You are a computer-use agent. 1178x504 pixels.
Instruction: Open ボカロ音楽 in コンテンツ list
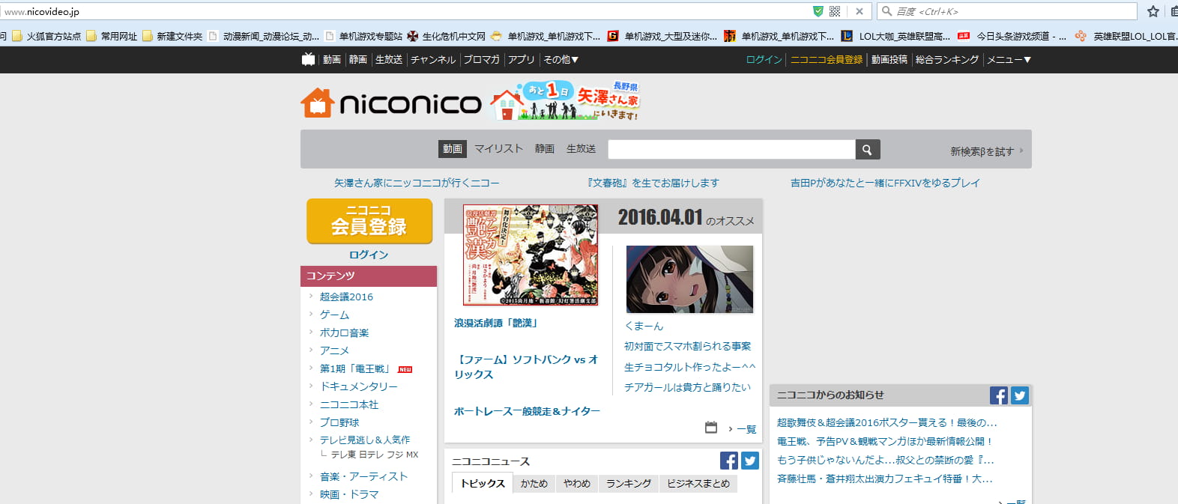[x=344, y=333]
